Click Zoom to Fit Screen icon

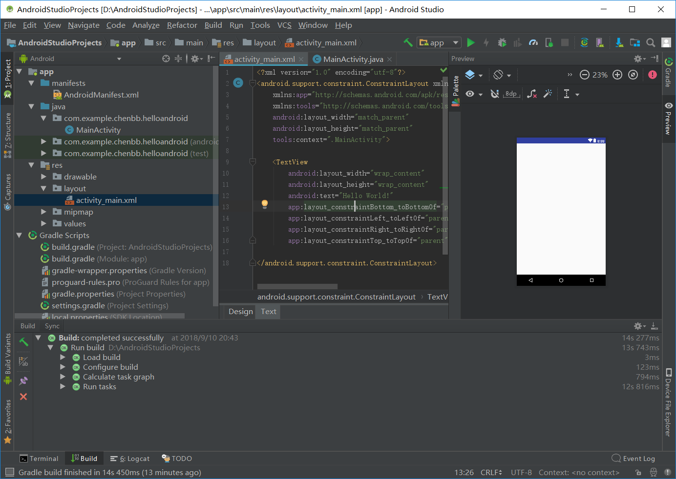(633, 75)
